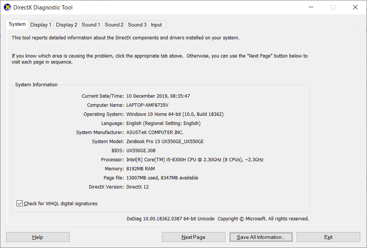Click 'English (Regional Setting: English)' value
This screenshot has height=248, width=367.
(x=163, y=123)
